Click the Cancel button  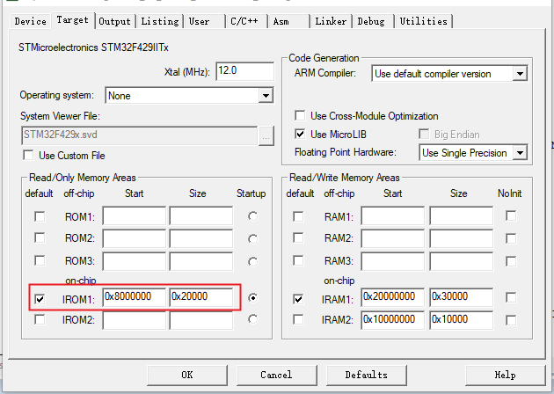click(x=277, y=375)
